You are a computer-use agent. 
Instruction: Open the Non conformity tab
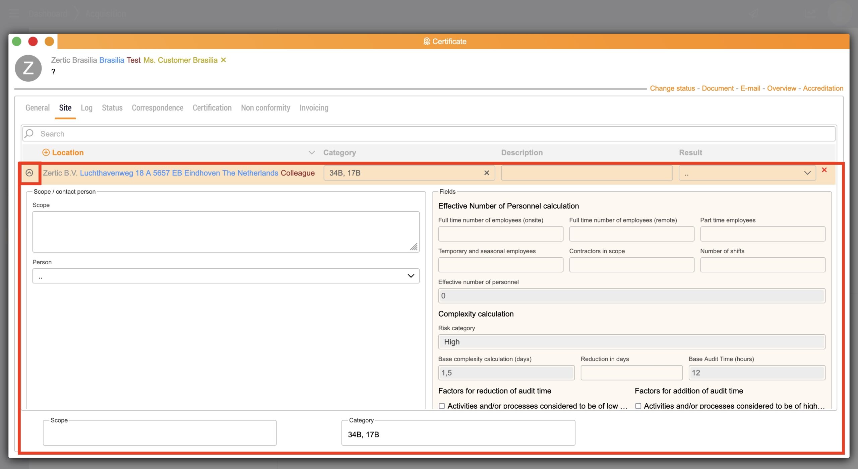tap(265, 108)
